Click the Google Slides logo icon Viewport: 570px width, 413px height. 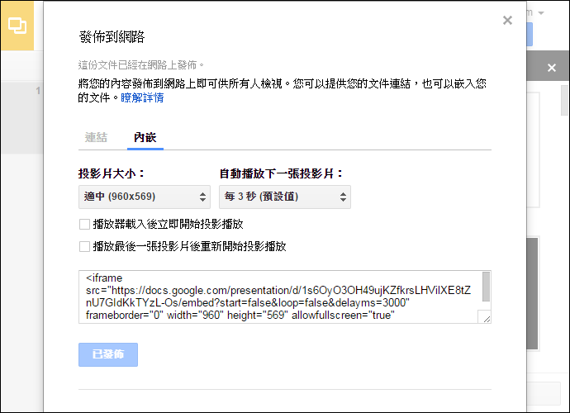(x=17, y=26)
